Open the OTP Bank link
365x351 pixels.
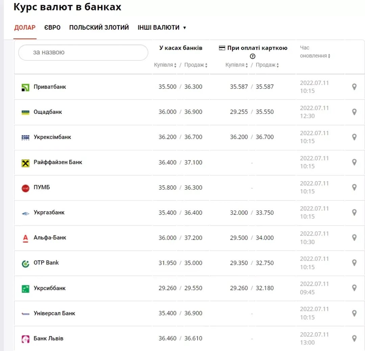pos(46,263)
